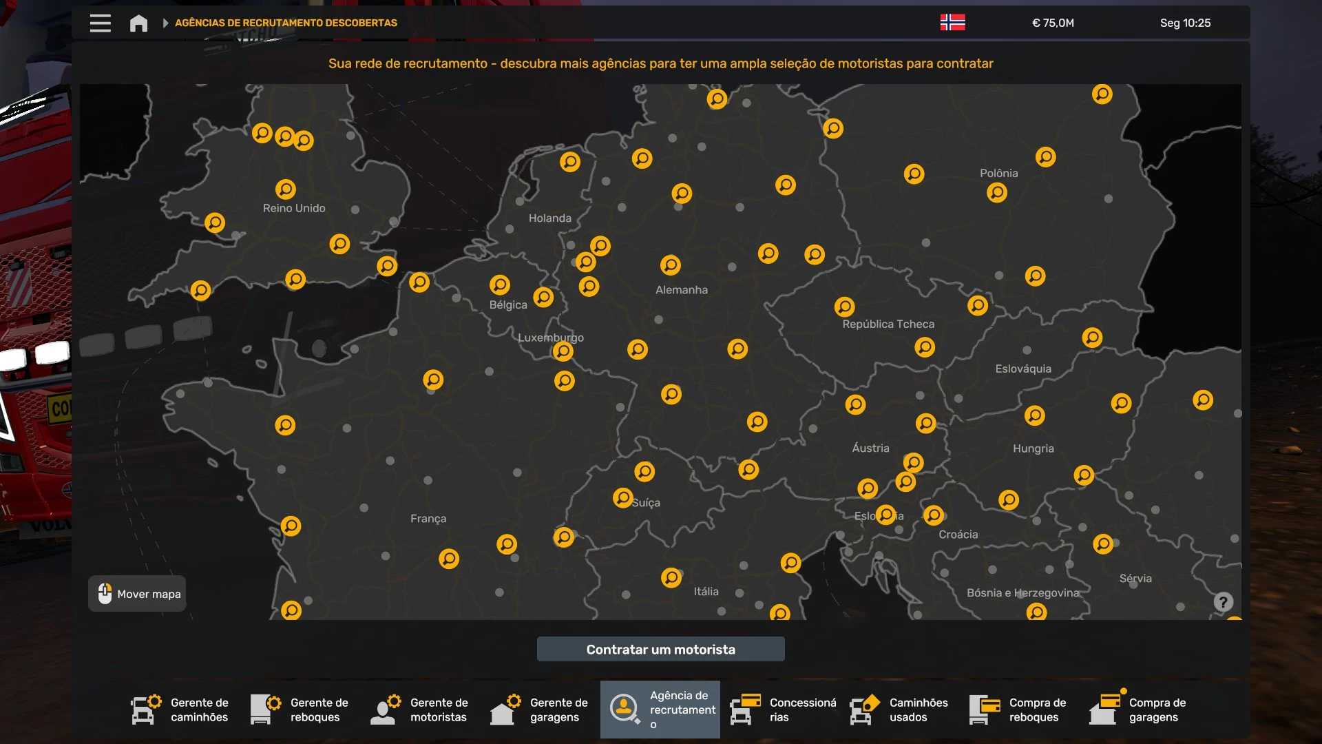1322x744 pixels.
Task: Click recruitment agency marker near Polônia label
Action: tap(996, 192)
